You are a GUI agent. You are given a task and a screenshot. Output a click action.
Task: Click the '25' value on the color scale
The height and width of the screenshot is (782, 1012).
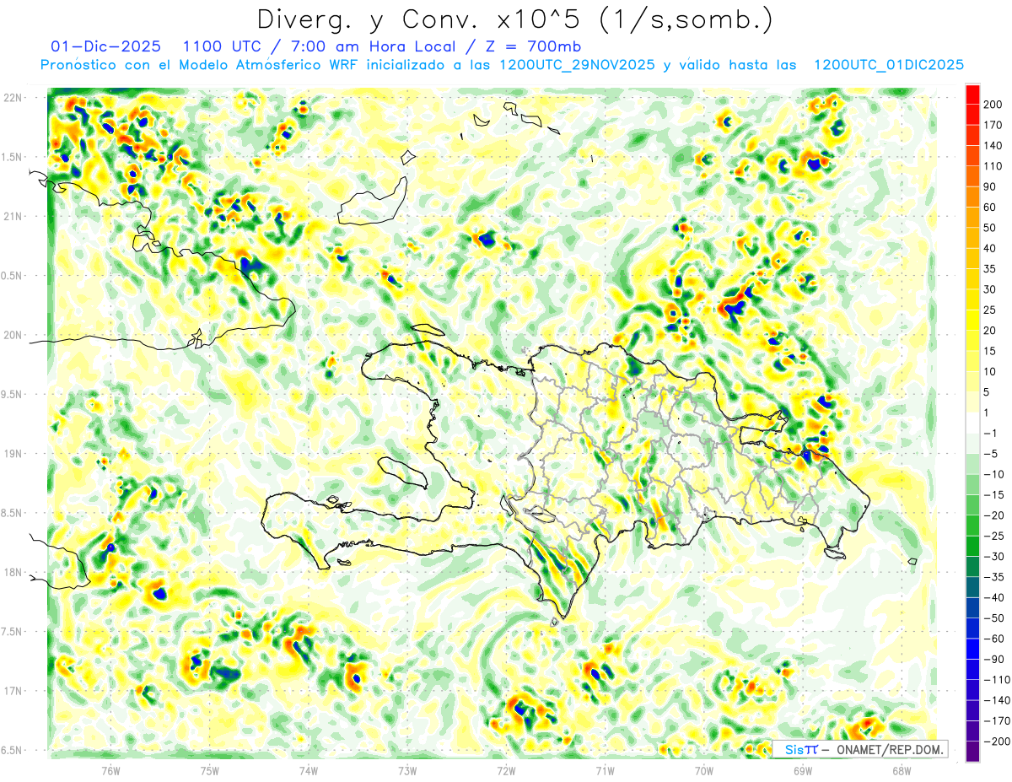pyautogui.click(x=990, y=310)
